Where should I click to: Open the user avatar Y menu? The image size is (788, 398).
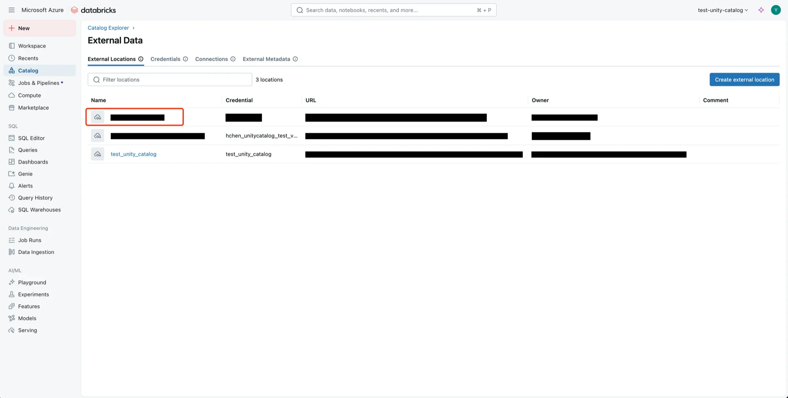point(776,10)
